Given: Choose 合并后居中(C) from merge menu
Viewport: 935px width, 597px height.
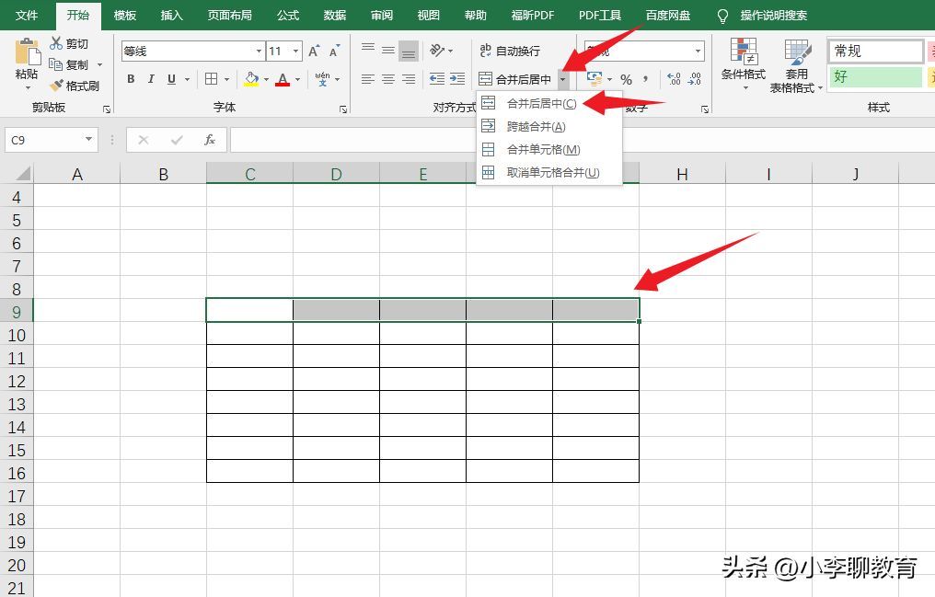Looking at the screenshot, I should pyautogui.click(x=549, y=104).
